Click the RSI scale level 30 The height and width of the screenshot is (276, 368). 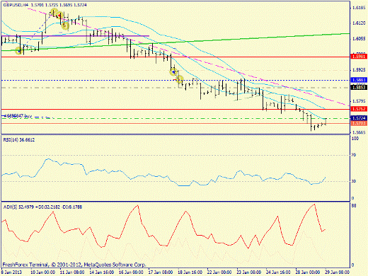(x=354, y=181)
